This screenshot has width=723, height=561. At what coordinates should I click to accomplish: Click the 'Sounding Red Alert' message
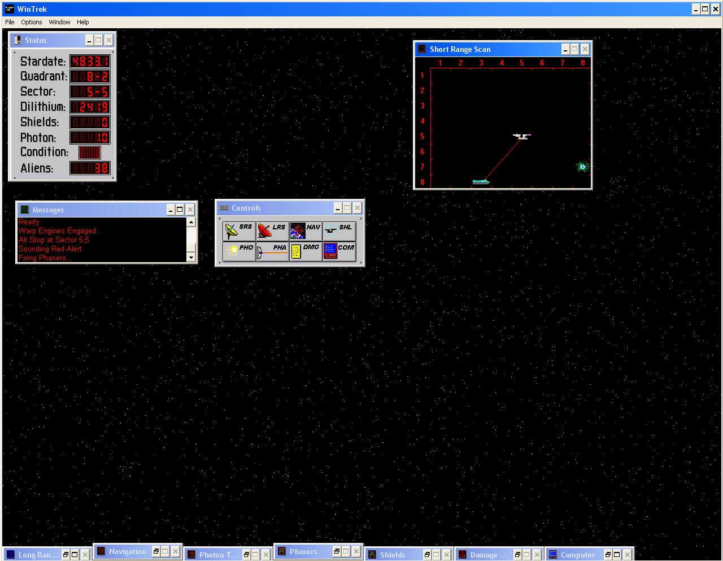(x=50, y=249)
